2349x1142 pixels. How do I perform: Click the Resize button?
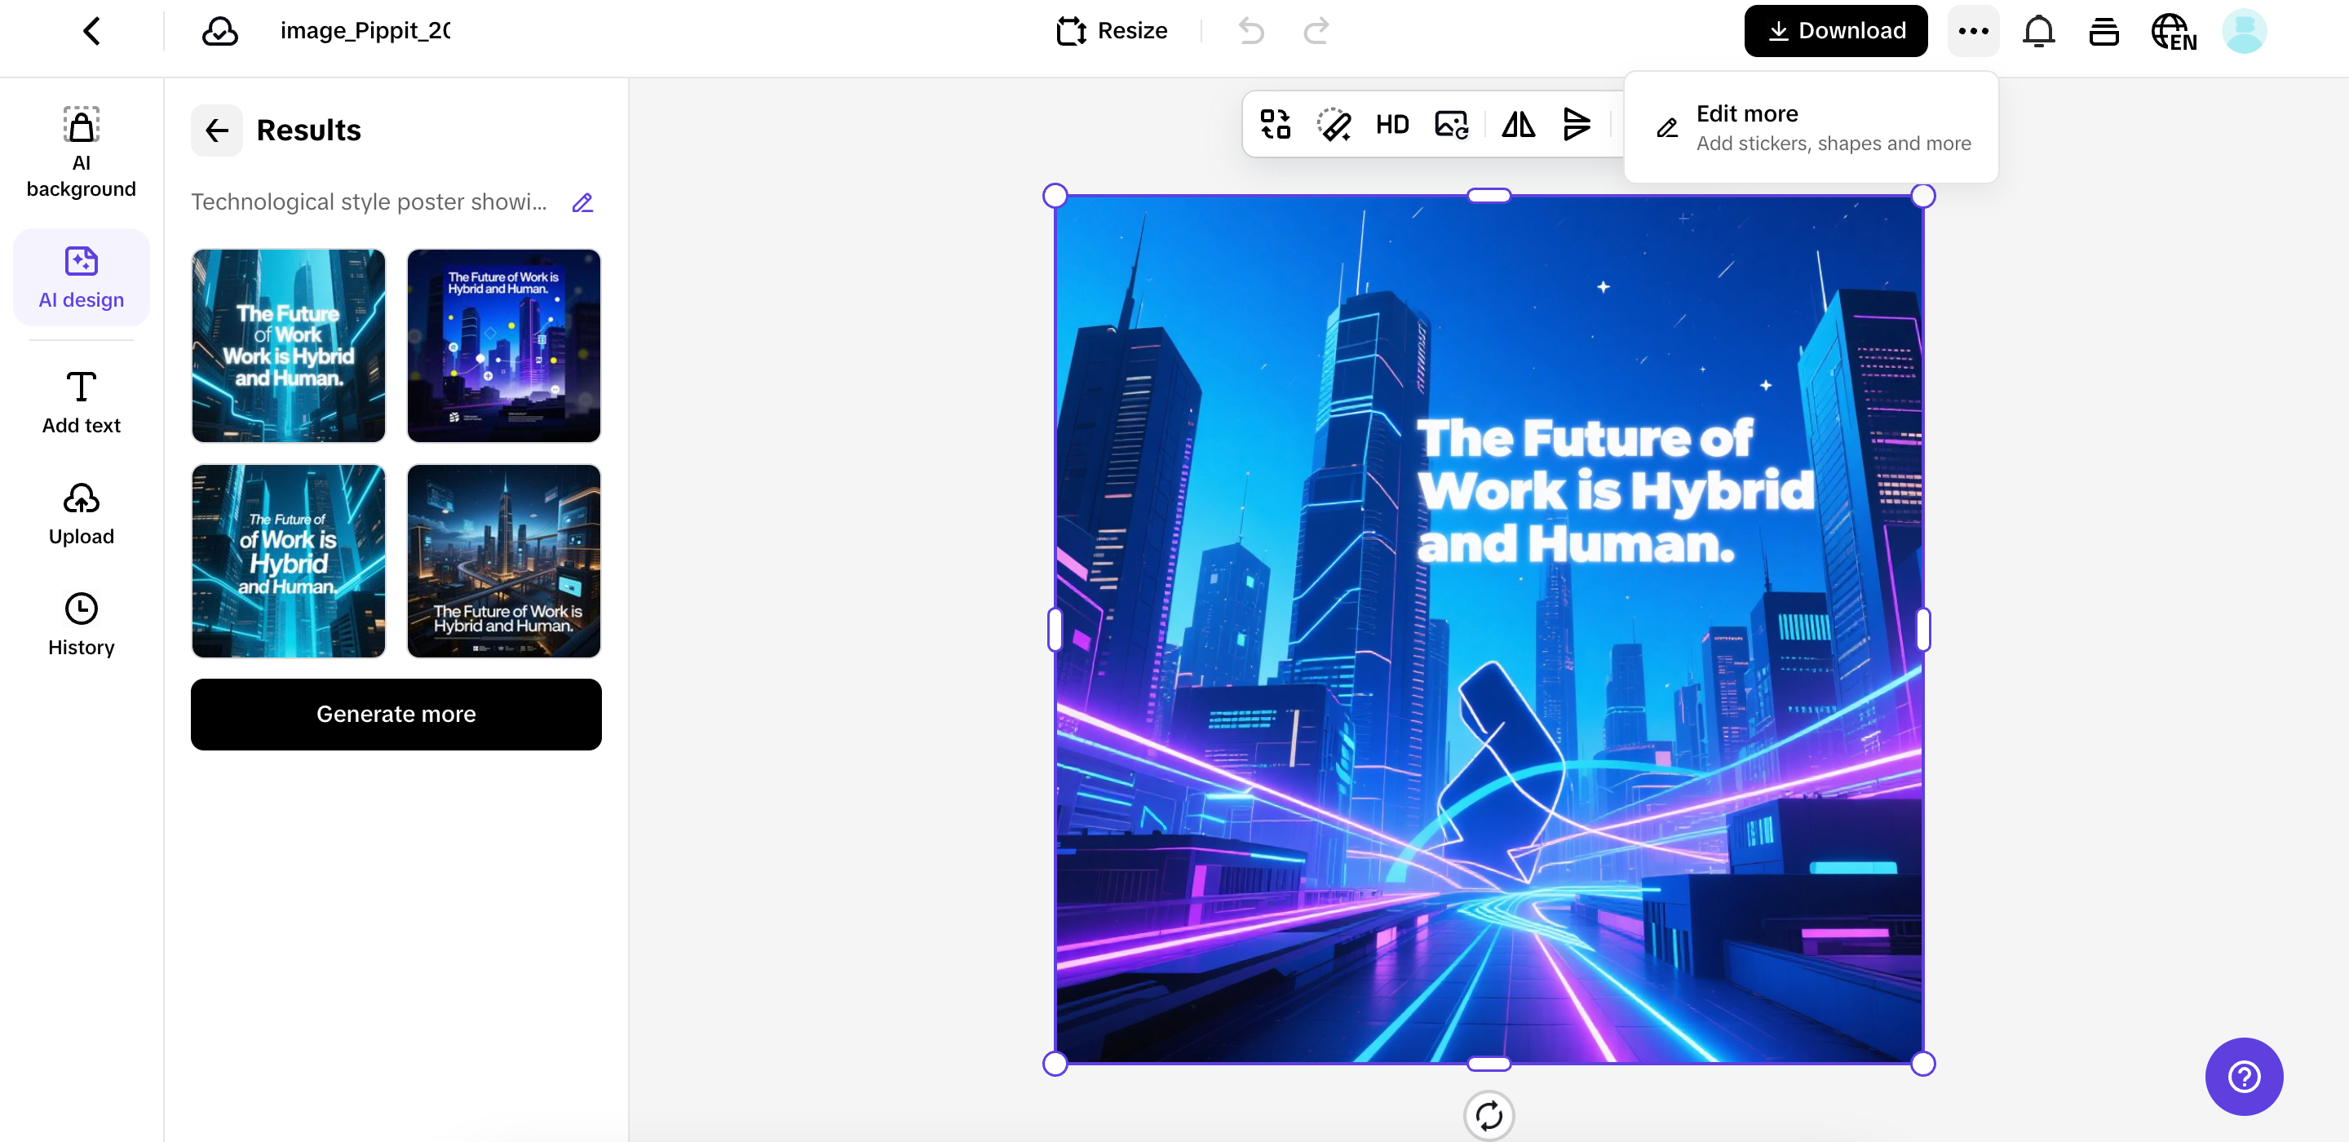tap(1112, 31)
